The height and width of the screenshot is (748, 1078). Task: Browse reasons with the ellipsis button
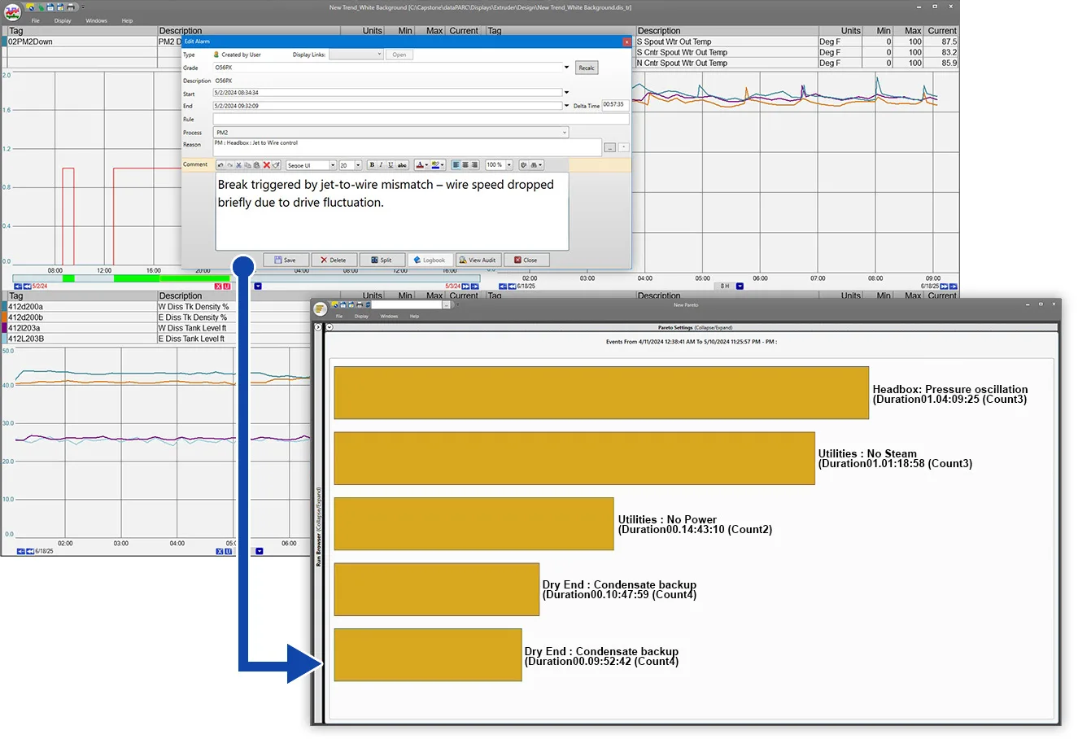(610, 147)
